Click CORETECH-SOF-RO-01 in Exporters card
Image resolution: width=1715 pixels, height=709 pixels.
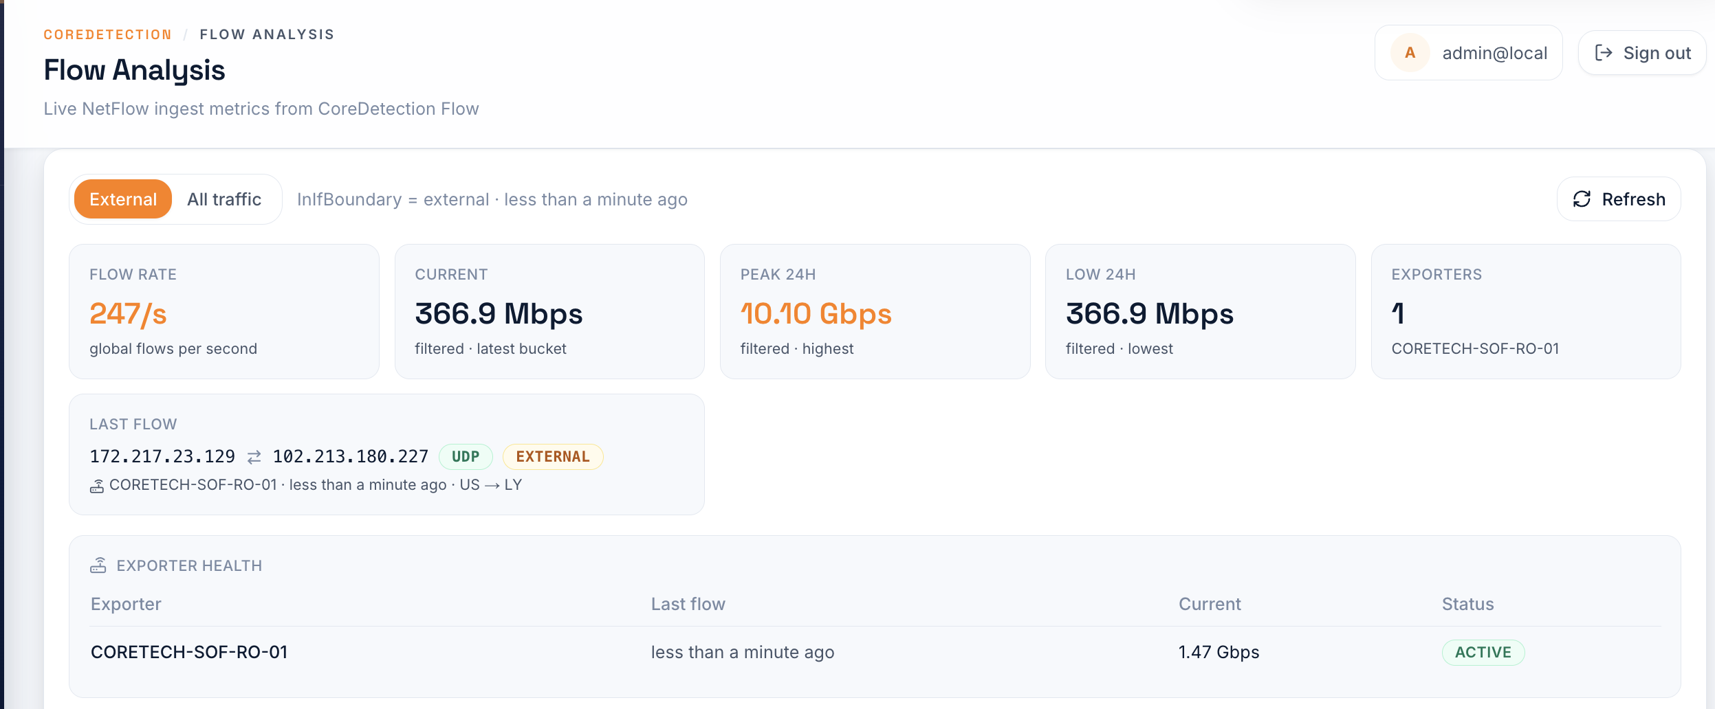(1475, 349)
